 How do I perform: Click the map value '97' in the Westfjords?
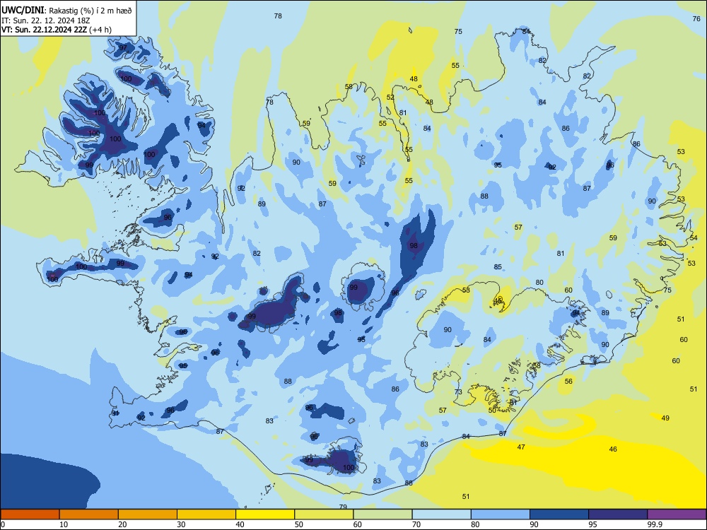123,48
